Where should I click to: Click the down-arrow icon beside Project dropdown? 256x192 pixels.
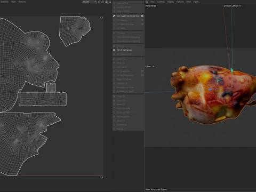pos(110,2)
